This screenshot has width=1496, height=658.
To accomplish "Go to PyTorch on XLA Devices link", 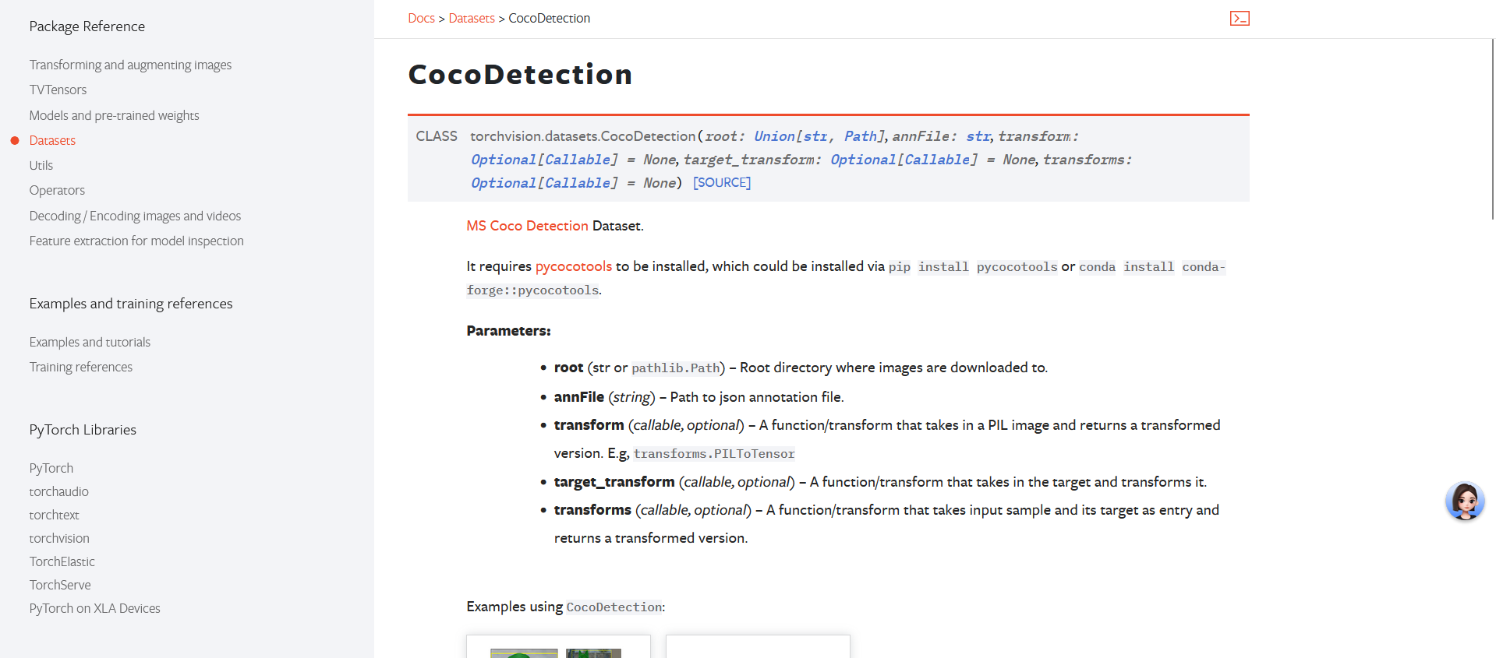I will pos(94,608).
